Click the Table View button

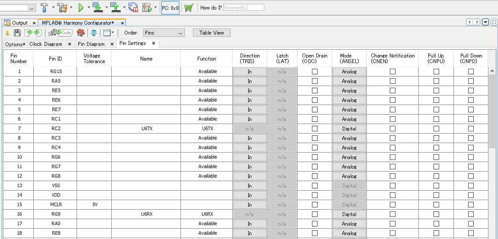coord(212,33)
